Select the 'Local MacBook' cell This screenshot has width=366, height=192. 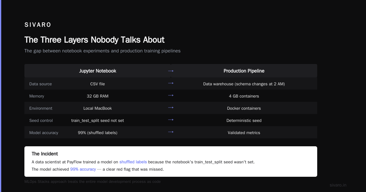point(98,108)
